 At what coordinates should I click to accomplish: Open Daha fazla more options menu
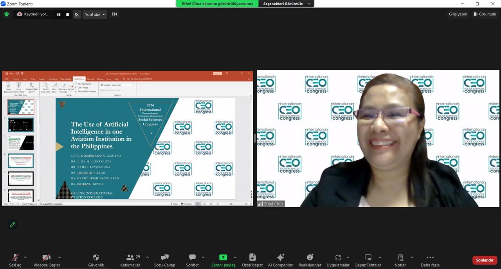(x=430, y=258)
